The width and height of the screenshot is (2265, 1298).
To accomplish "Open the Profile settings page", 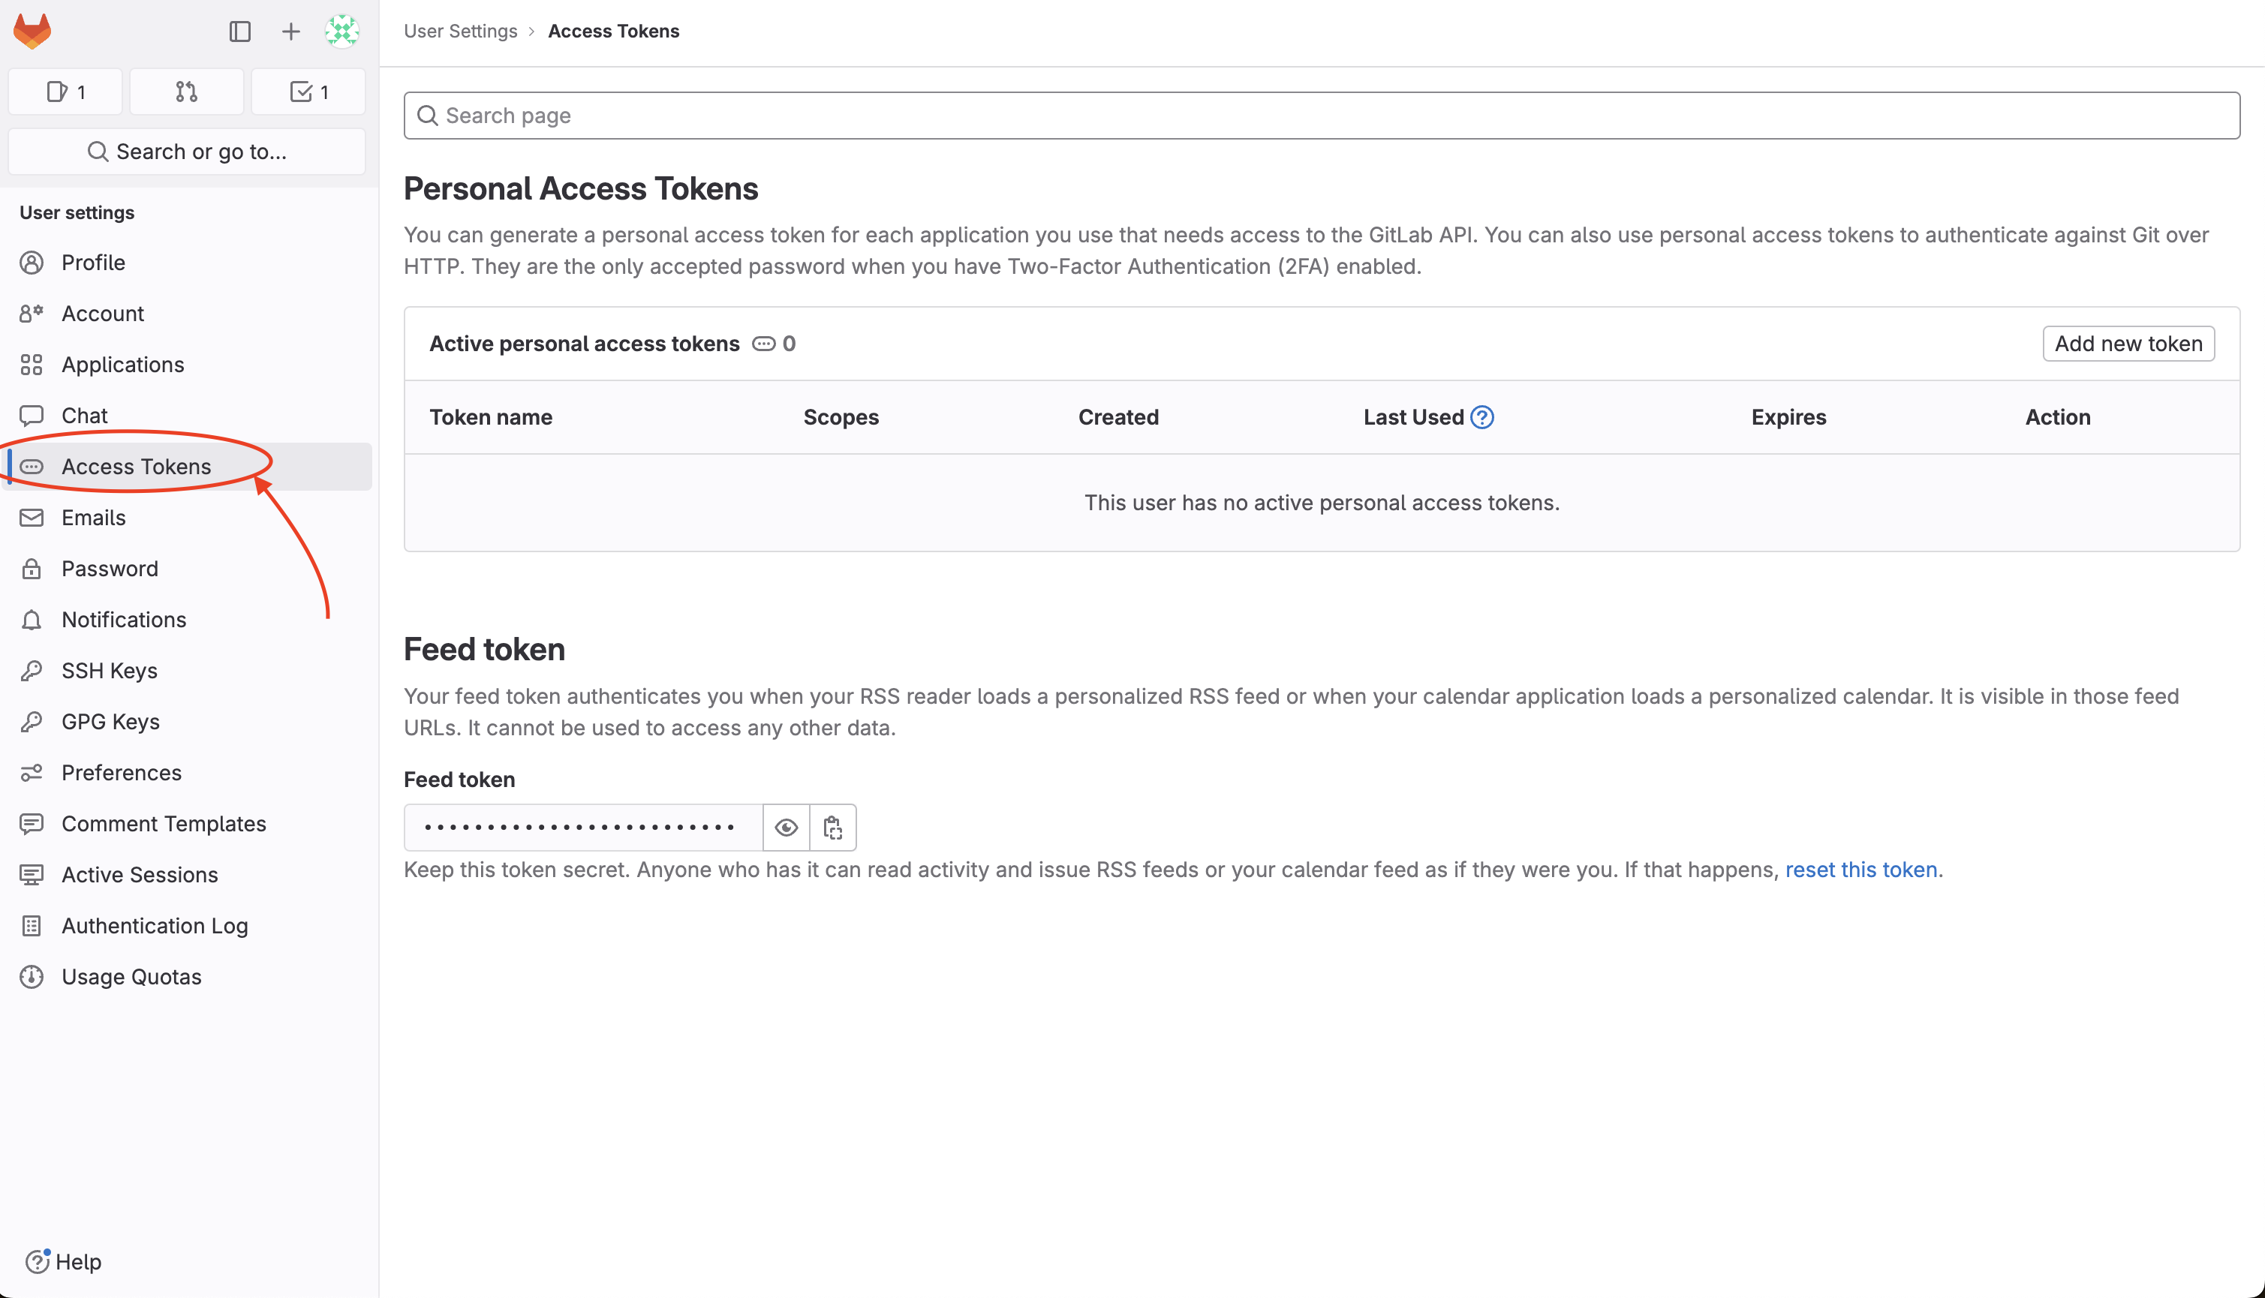I will coord(92,261).
